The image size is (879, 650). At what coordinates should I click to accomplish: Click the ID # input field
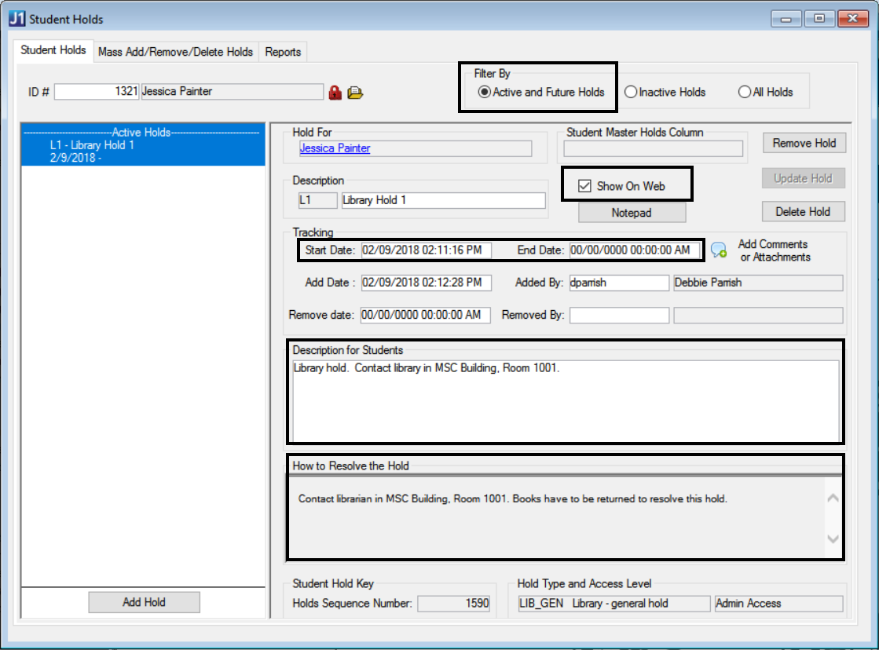pyautogui.click(x=95, y=92)
